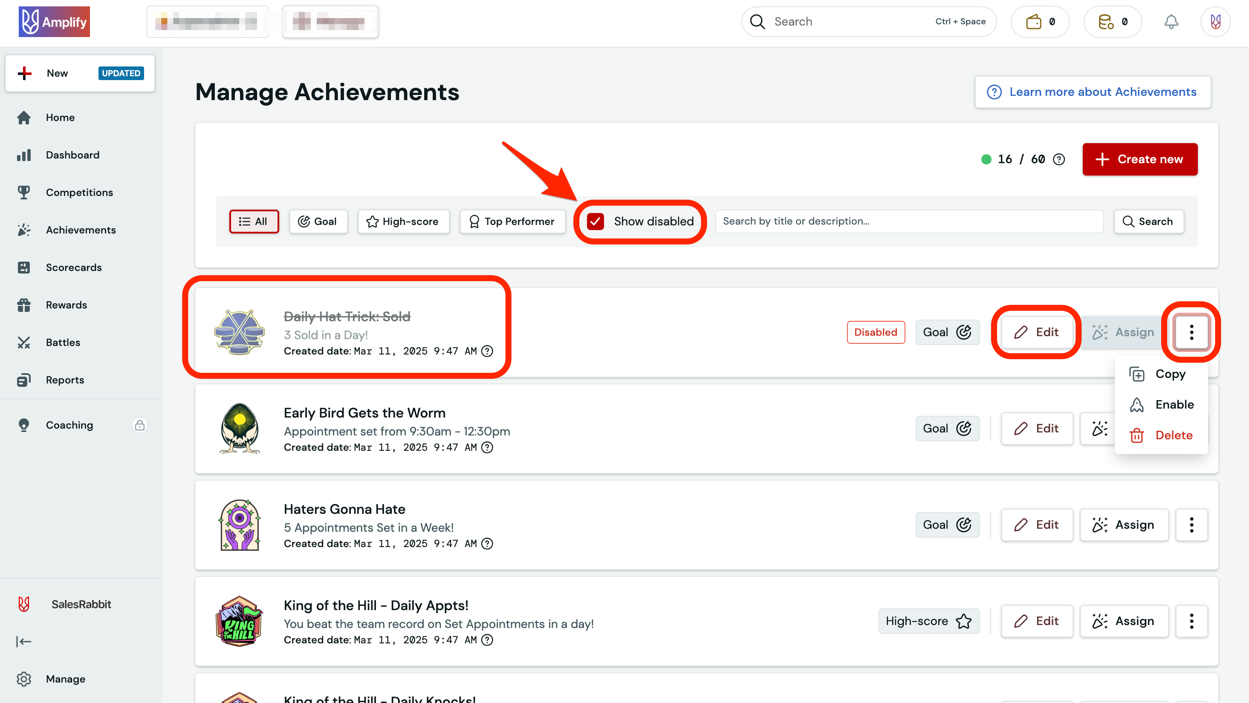Open the New menu in sidebar

[80, 73]
